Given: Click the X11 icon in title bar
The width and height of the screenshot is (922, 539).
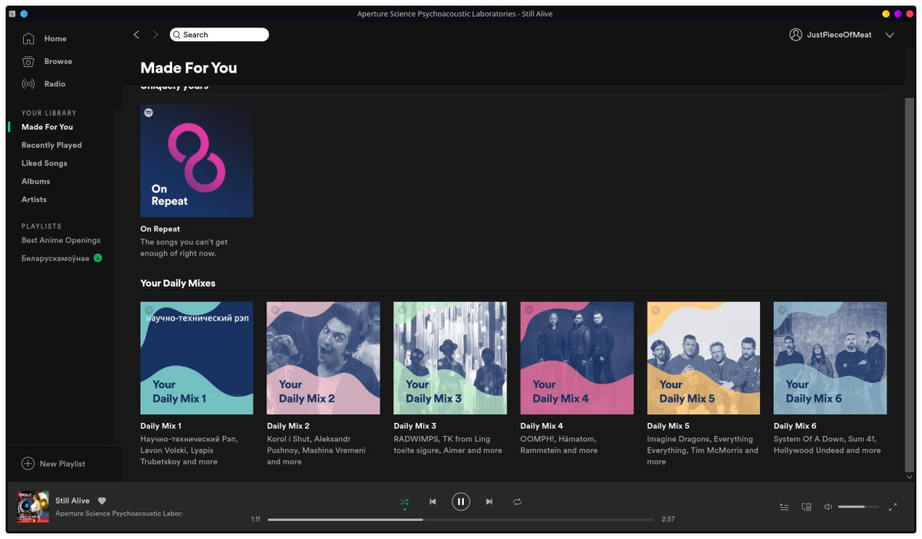Looking at the screenshot, I should pos(12,14).
